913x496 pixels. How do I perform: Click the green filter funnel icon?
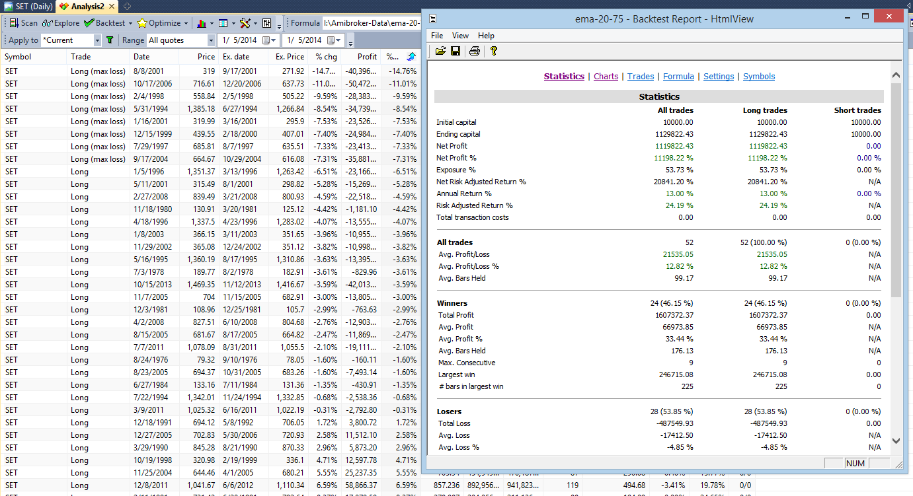click(x=110, y=40)
